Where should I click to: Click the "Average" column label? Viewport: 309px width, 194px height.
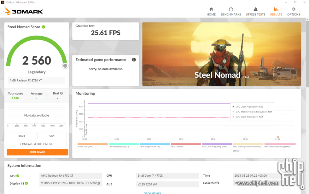37,94
